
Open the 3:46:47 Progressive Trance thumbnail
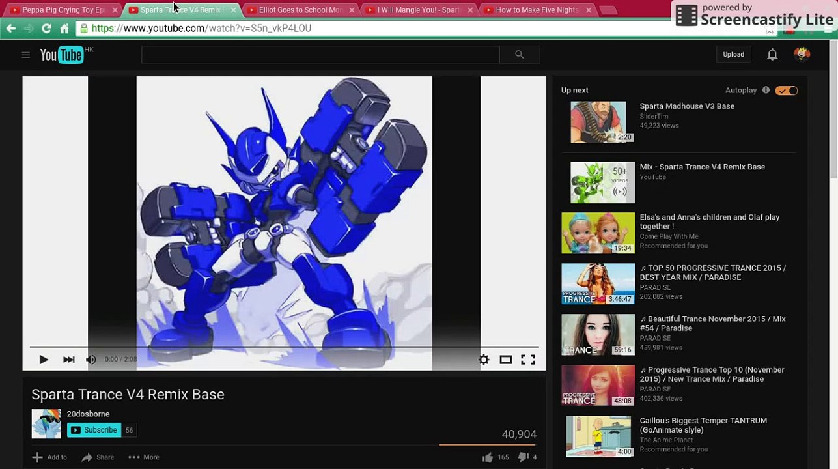tap(598, 283)
